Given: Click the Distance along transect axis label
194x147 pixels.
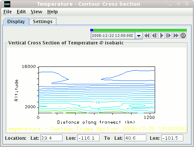Looking at the screenshot, I should point(96,122).
